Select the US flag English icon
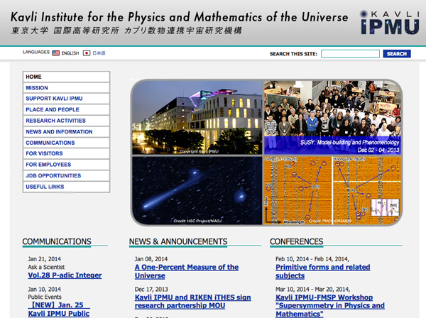This screenshot has width=426, height=318. pos(56,53)
